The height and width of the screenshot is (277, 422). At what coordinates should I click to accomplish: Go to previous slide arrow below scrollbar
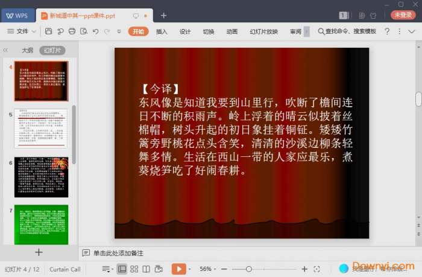tap(418, 225)
